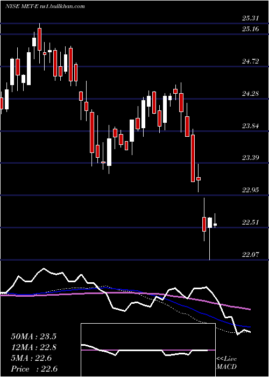Click the Price : 22.6 readout
This screenshot has width=269, height=377.
click(x=34, y=369)
